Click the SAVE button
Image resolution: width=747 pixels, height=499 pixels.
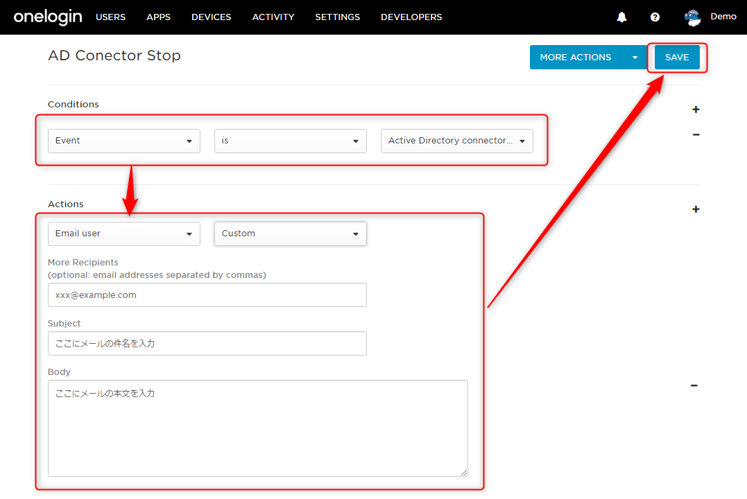(677, 57)
